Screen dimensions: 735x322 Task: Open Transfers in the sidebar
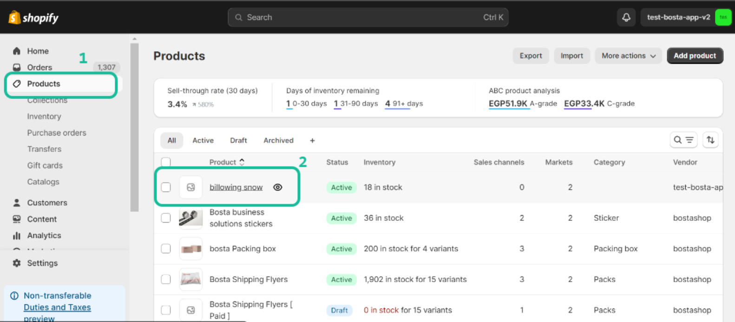pos(44,149)
